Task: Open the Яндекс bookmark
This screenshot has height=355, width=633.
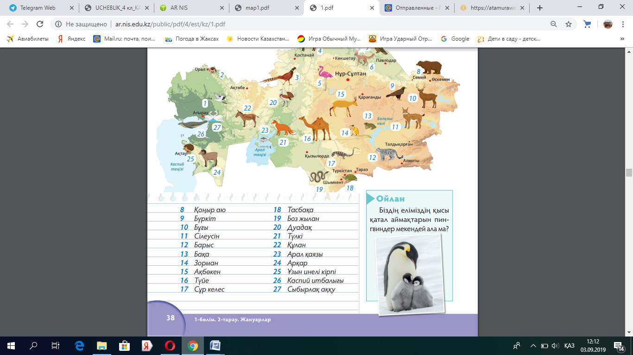Action: pyautogui.click(x=72, y=39)
